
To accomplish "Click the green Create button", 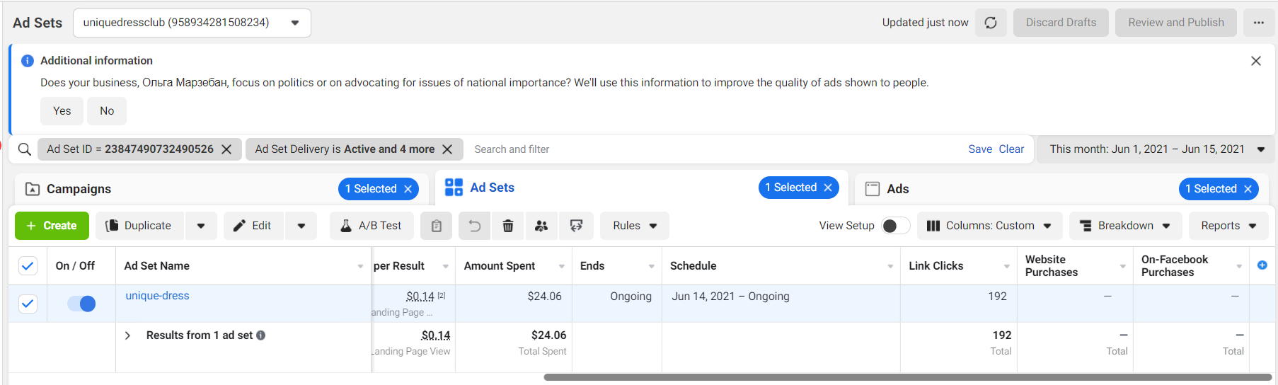I will coord(52,226).
